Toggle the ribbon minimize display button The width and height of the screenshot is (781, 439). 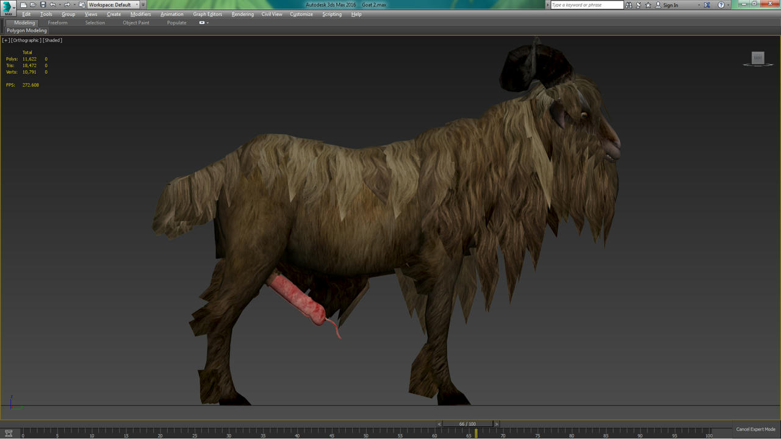(x=202, y=23)
